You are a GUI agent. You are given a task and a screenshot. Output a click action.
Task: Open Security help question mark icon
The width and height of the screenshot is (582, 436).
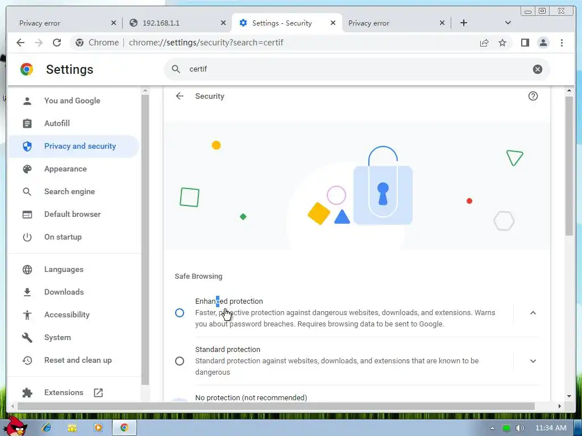tap(533, 97)
